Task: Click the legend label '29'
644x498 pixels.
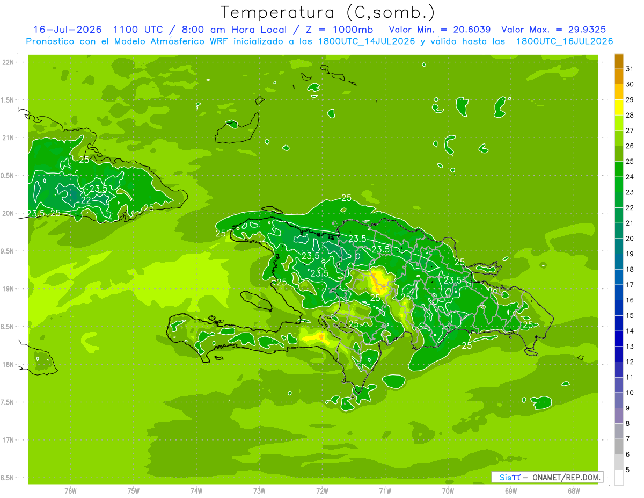Action: point(630,99)
